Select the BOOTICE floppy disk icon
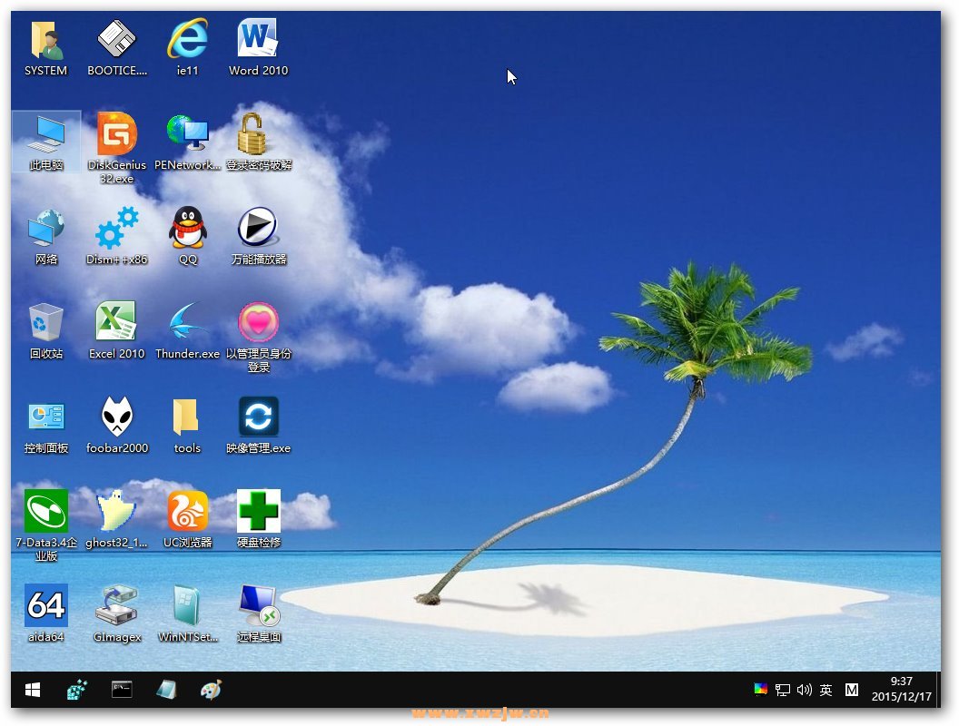 [x=117, y=48]
